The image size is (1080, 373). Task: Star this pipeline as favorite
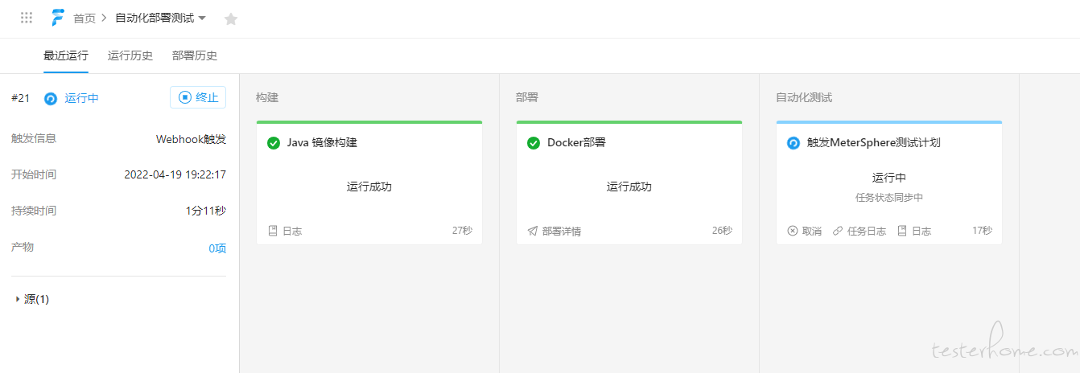pyautogui.click(x=231, y=18)
